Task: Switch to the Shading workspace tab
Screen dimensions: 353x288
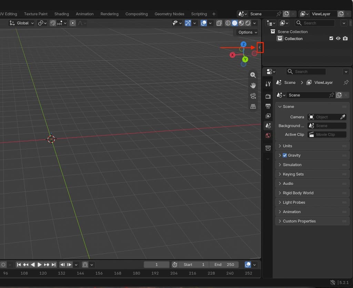Action: (x=61, y=14)
